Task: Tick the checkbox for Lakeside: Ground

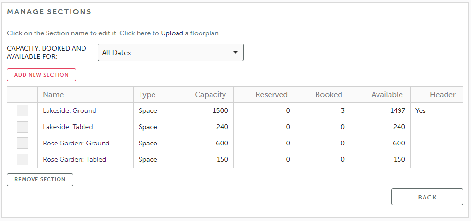Action: tap(23, 110)
